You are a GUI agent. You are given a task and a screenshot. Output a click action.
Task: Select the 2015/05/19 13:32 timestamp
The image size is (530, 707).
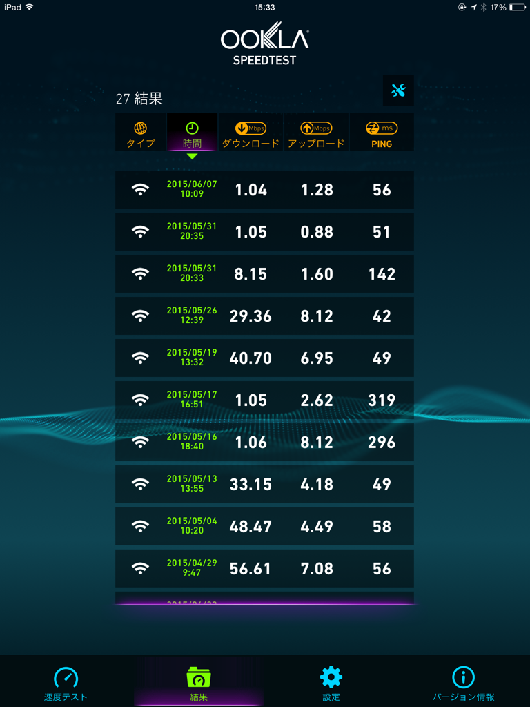click(x=192, y=357)
